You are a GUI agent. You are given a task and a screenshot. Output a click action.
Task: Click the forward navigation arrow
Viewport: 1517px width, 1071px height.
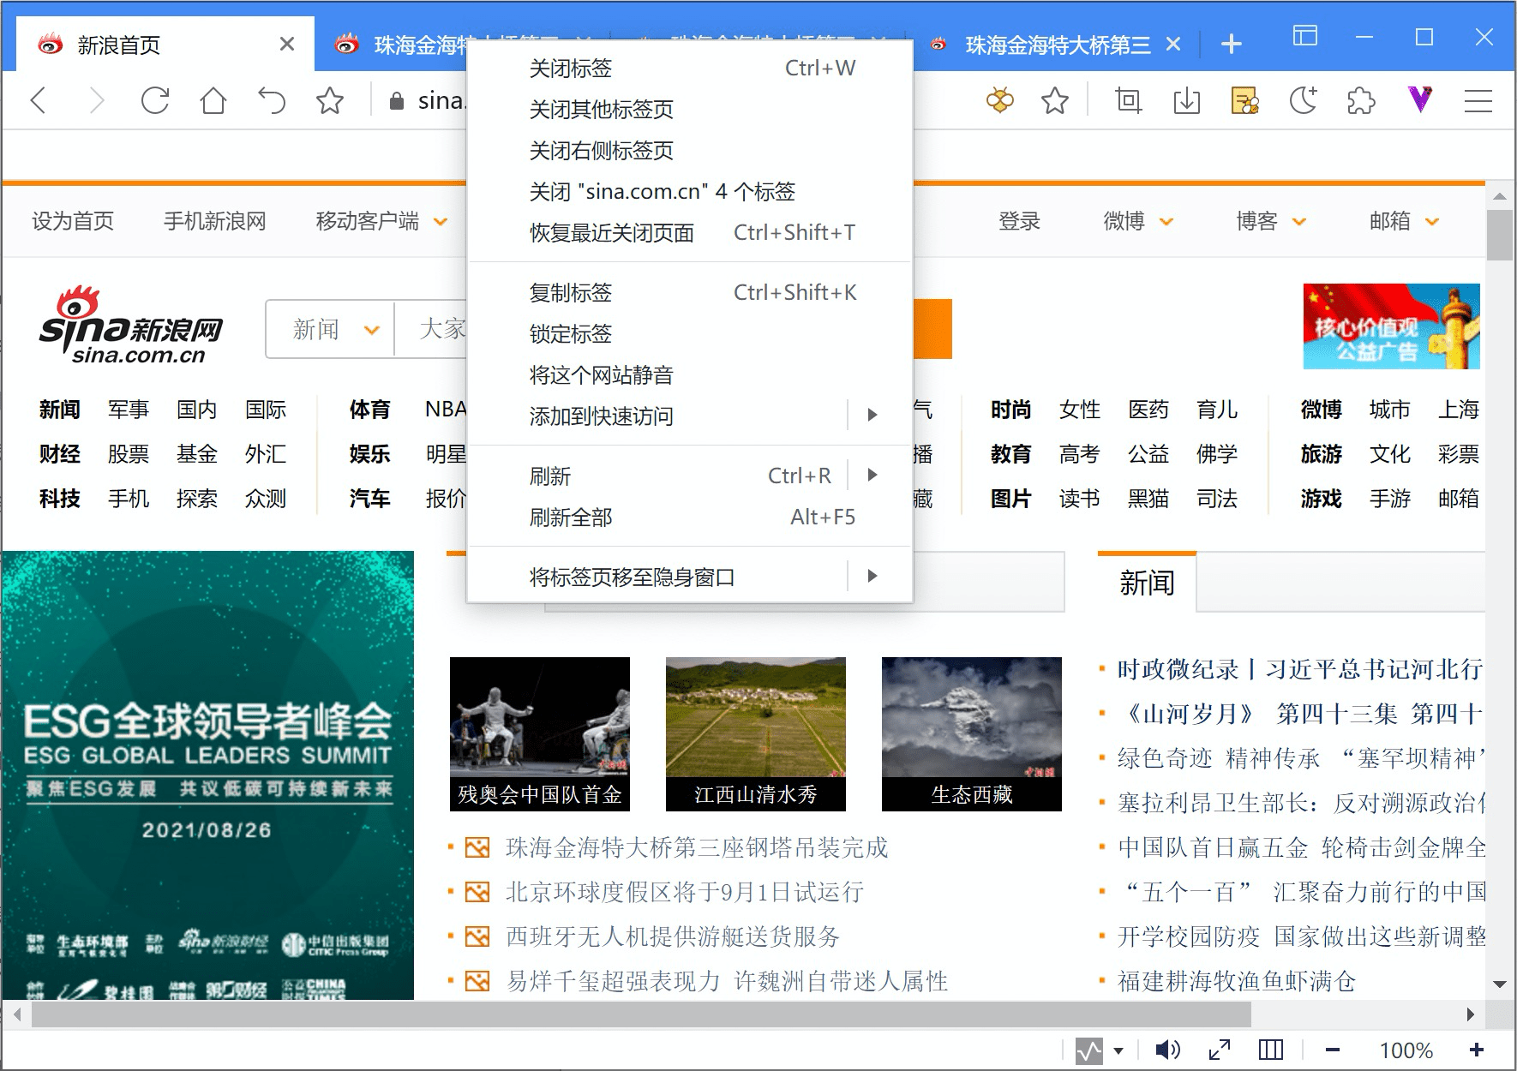click(97, 101)
